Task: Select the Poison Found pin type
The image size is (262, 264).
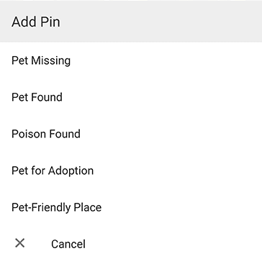Action: (131, 134)
